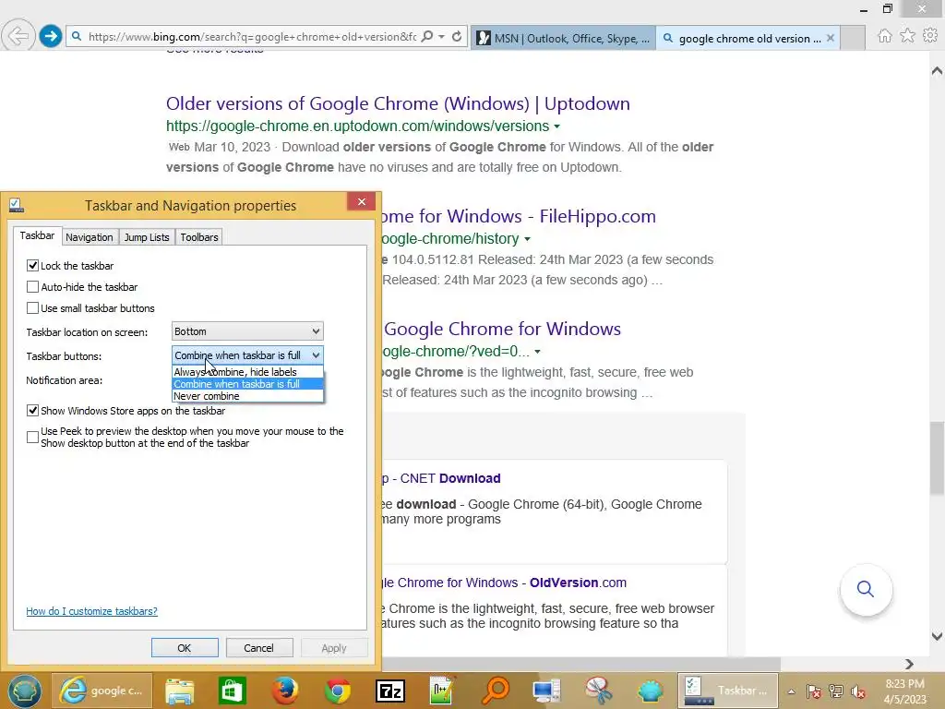Open File Explorer from taskbar
Viewport: 945px width, 709px height.
pos(180,691)
